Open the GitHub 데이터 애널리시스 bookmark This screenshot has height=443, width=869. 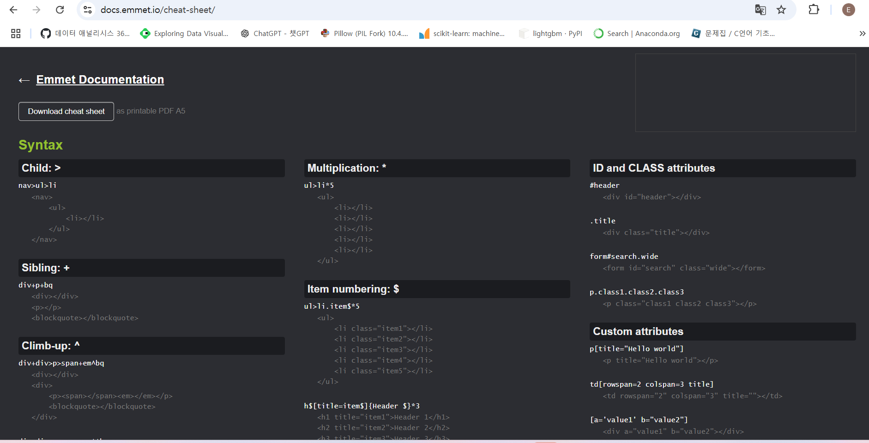click(x=85, y=33)
